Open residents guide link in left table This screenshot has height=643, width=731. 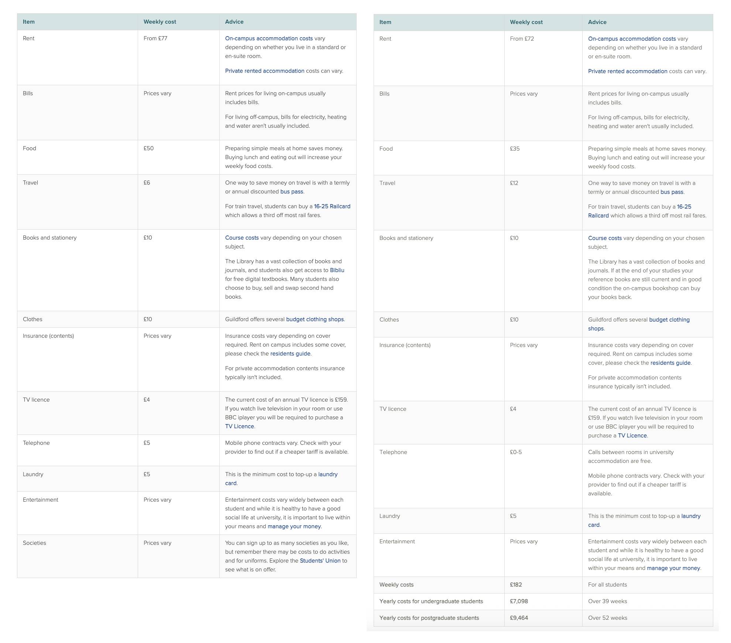click(x=290, y=354)
